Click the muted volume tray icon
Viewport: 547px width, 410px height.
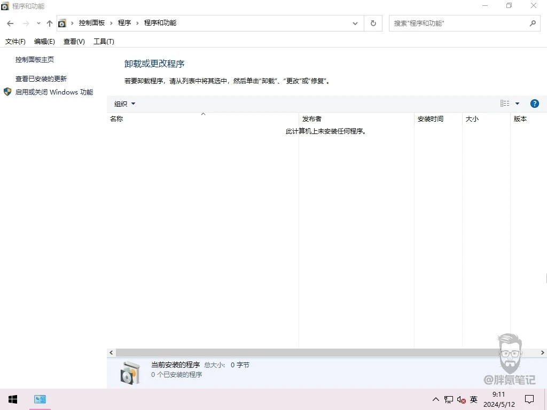tap(461, 399)
